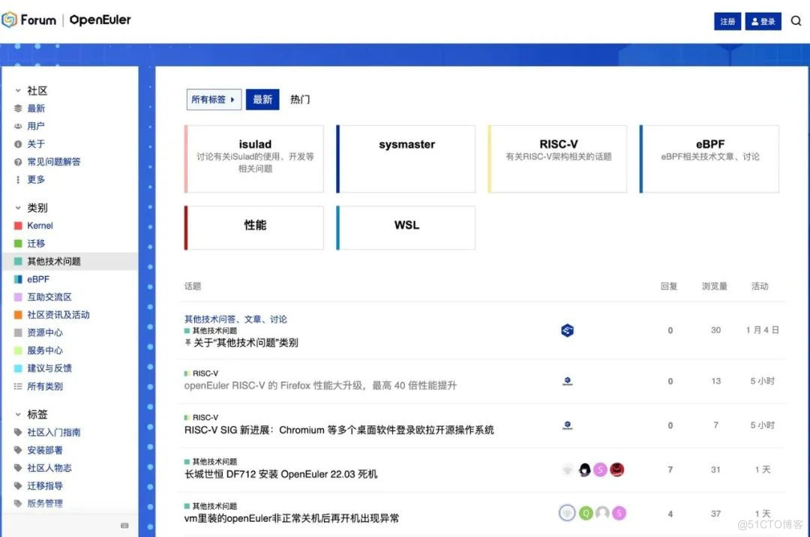Collapse the 类别 sidebar section
This screenshot has width=810, height=537.
pos(17,208)
